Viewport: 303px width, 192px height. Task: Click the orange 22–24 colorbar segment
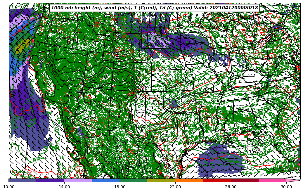[189, 180]
